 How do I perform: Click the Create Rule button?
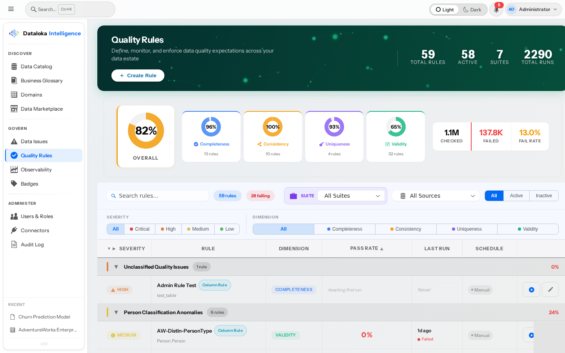pyautogui.click(x=138, y=75)
